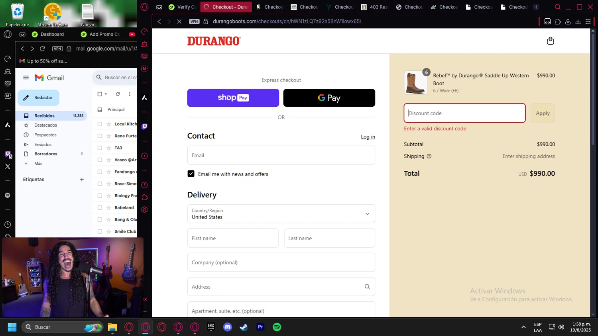Screen dimensions: 598x336
Task: Select the Biology Fra email checkbox
Action: [x=100, y=195]
